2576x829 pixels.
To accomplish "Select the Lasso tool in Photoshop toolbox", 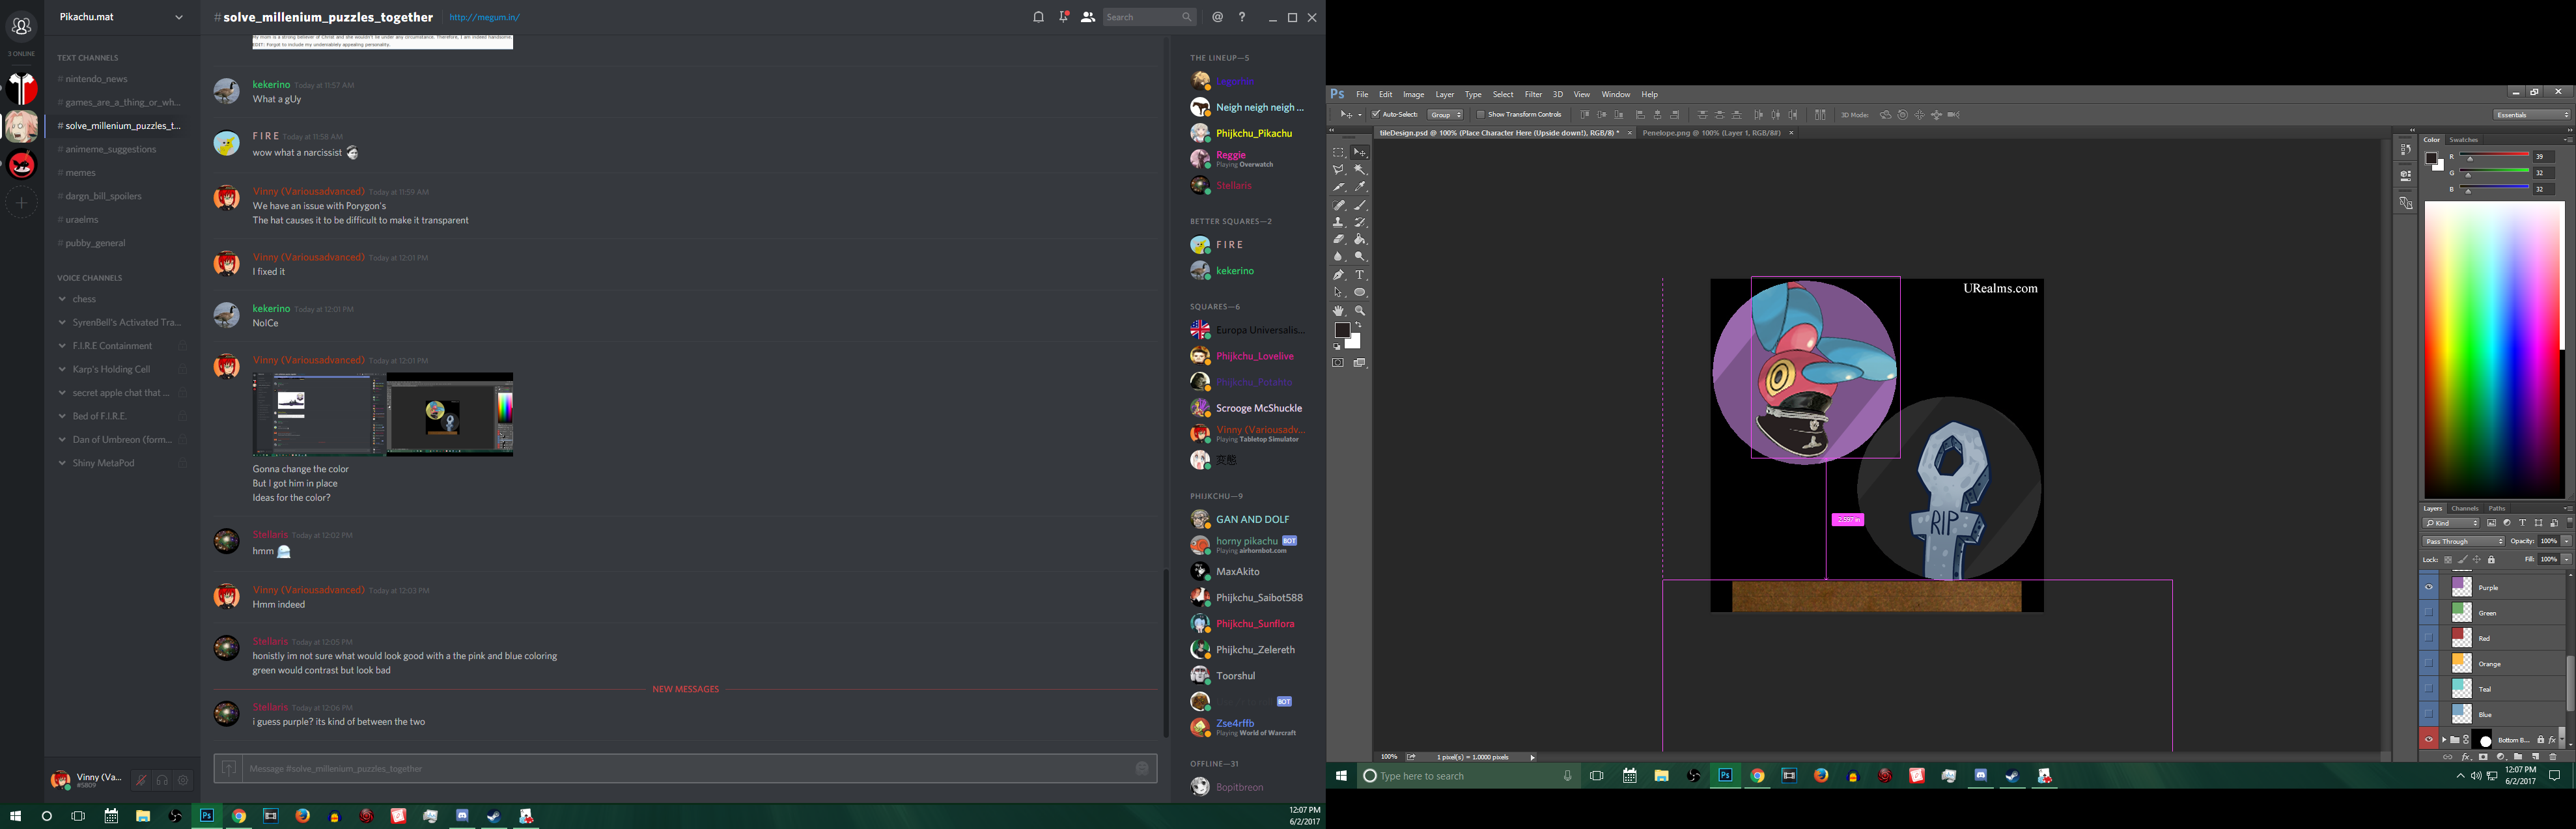I will (1338, 170).
